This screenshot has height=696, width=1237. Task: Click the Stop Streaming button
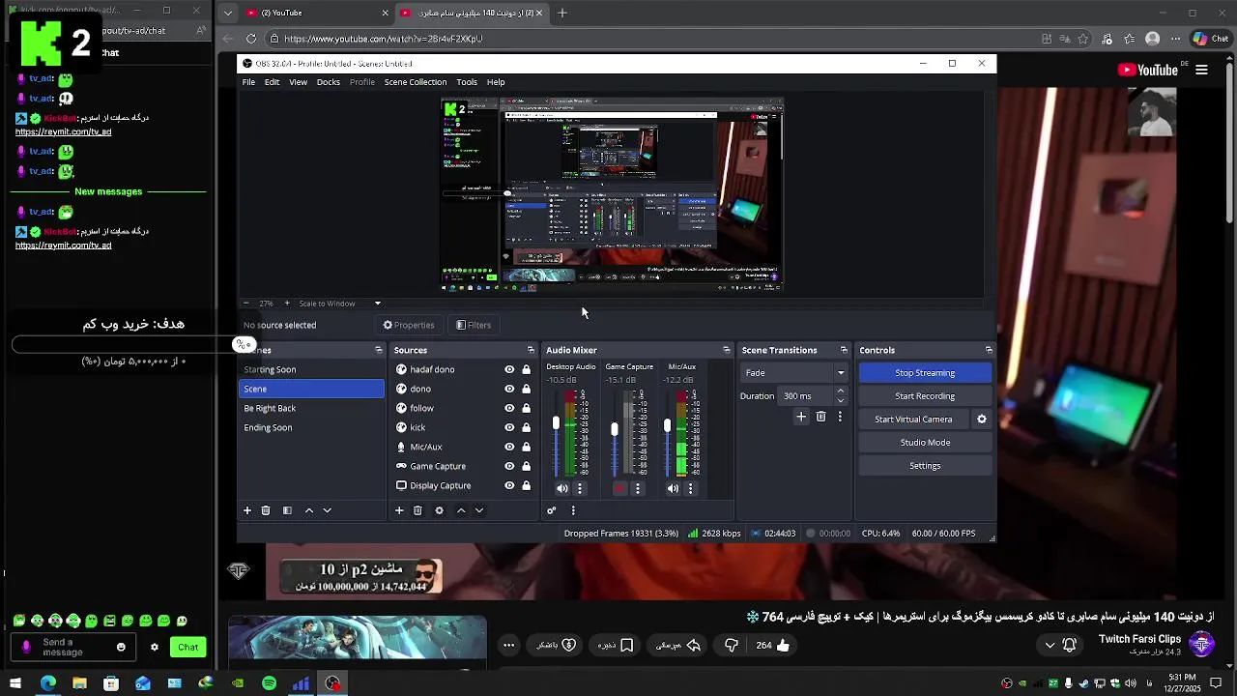pyautogui.click(x=925, y=373)
